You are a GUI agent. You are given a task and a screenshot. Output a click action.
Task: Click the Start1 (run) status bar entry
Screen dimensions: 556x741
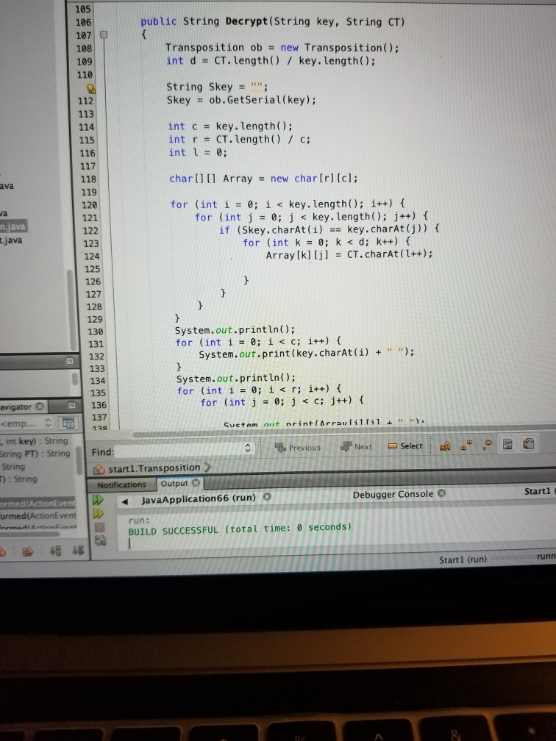coord(463,559)
